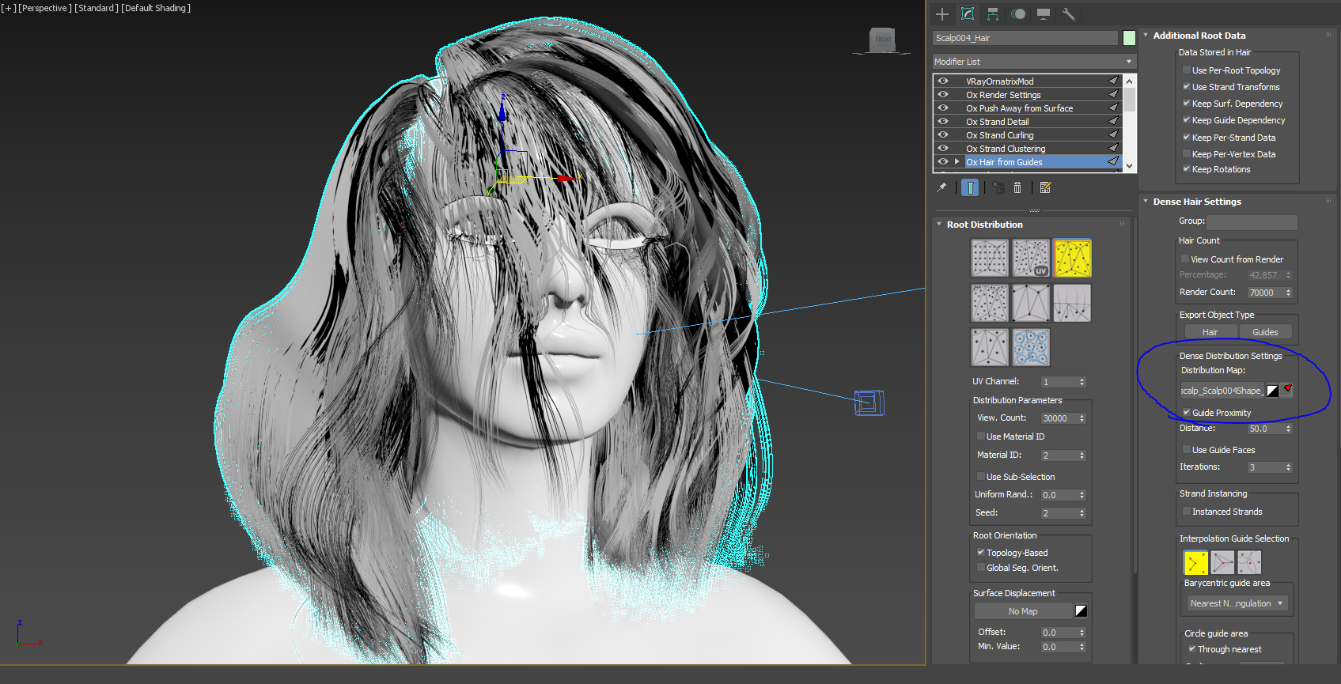Enable Use Per-Root Topology checkbox
Screen dimensions: 1341x684
pyautogui.click(x=1187, y=70)
